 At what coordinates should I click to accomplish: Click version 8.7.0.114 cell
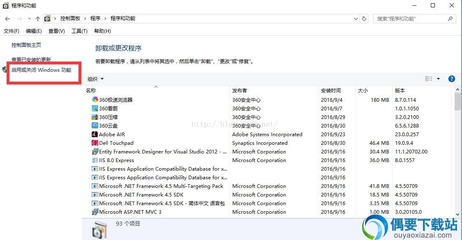(x=405, y=100)
